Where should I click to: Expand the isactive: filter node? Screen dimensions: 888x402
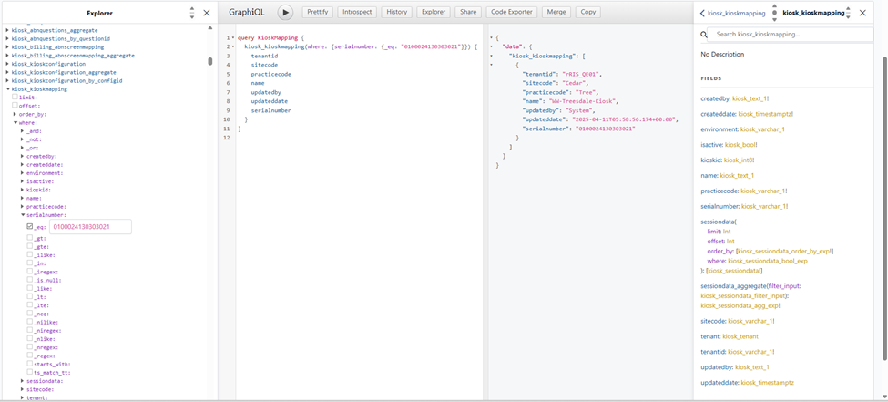[23, 181]
